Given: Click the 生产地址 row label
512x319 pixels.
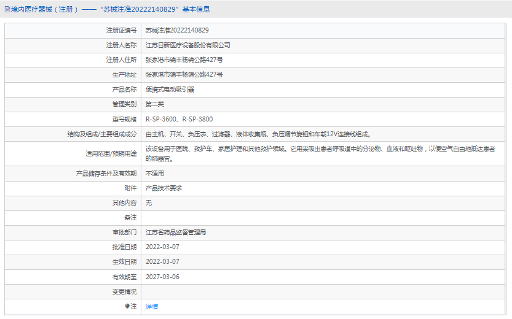Looking at the screenshot, I should click(124, 75).
